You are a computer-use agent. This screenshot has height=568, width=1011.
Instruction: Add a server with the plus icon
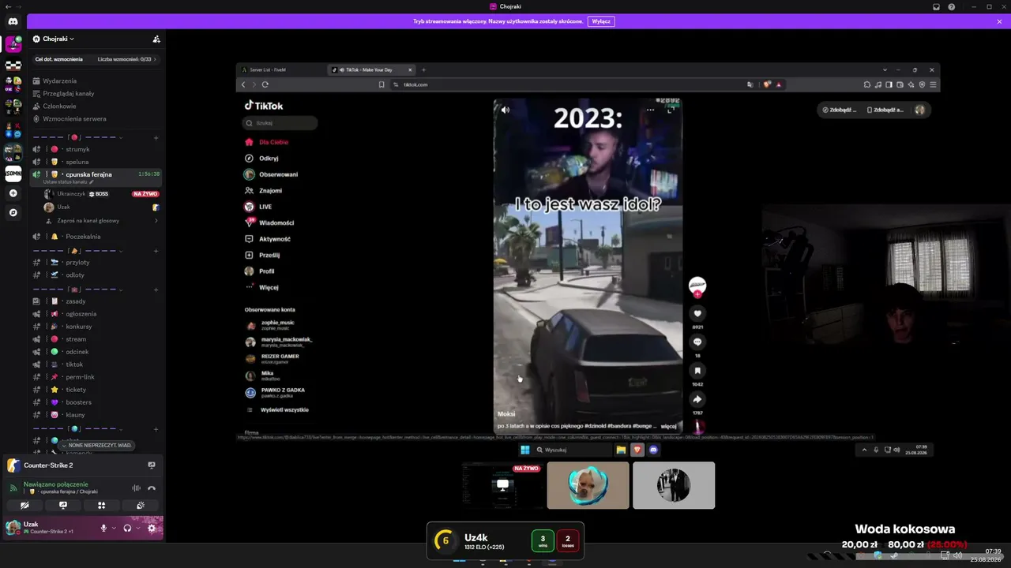point(13,193)
